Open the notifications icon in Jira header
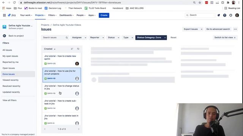This screenshot has width=243, height=136. click(219, 15)
